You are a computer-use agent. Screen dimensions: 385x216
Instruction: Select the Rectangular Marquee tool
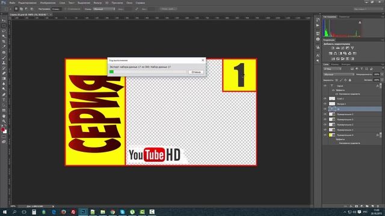pyautogui.click(x=4, y=26)
